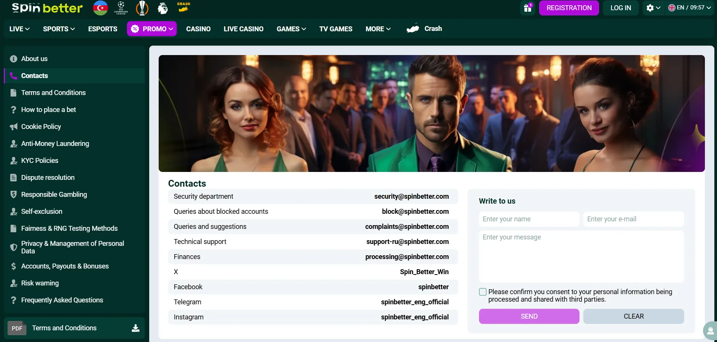Expand the EN language dropdown

(689, 7)
